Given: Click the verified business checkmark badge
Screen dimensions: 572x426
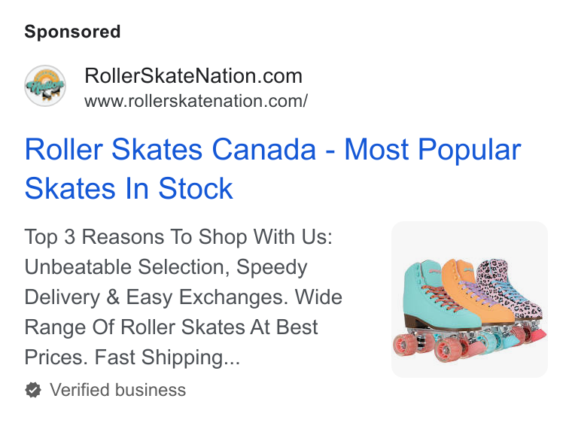Looking at the screenshot, I should 33,390.
